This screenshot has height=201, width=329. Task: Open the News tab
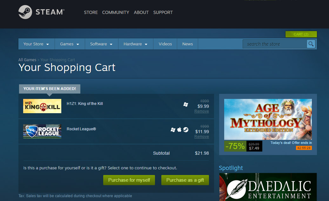click(188, 44)
